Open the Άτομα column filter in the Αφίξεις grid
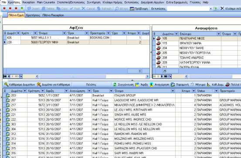Screen dimensions: 241x158 139,33
